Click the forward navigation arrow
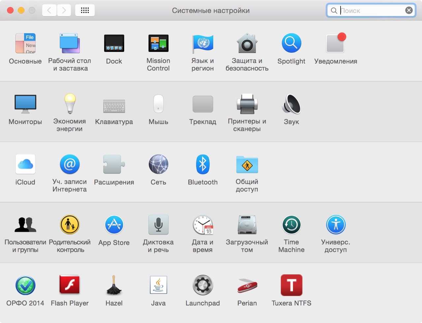The width and height of the screenshot is (422, 323). (64, 10)
